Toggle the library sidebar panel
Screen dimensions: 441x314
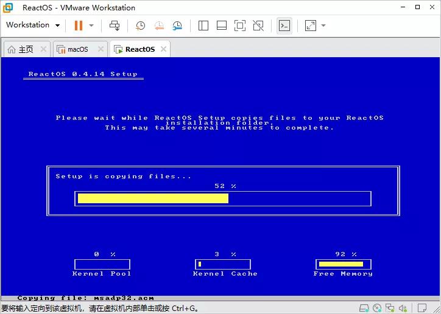coord(203,26)
